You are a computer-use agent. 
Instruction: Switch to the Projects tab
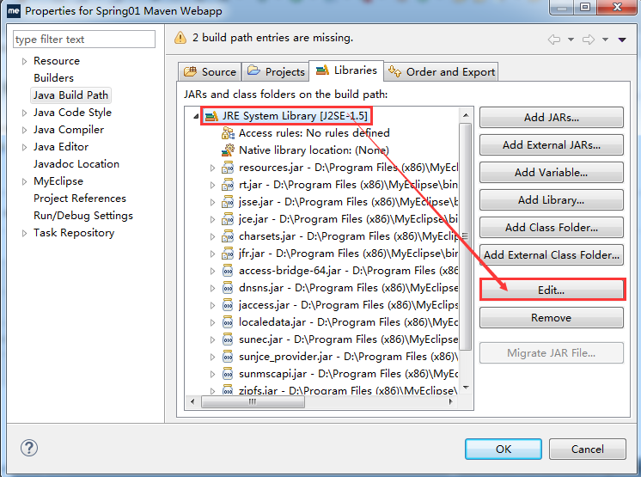[276, 72]
